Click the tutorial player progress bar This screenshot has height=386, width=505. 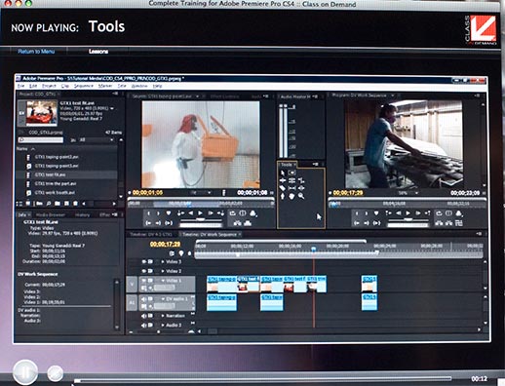(262, 379)
